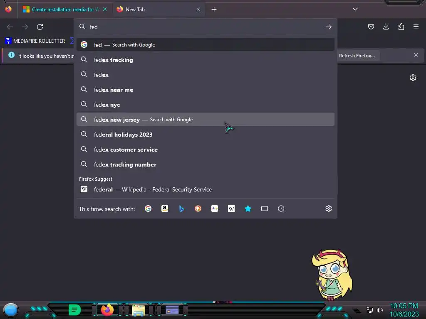The width and height of the screenshot is (426, 319).
Task: Open Wikipedia Federal Security Service result
Action: (x=206, y=189)
